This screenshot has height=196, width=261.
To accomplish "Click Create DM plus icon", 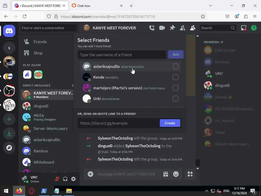I will tap(72, 85).
